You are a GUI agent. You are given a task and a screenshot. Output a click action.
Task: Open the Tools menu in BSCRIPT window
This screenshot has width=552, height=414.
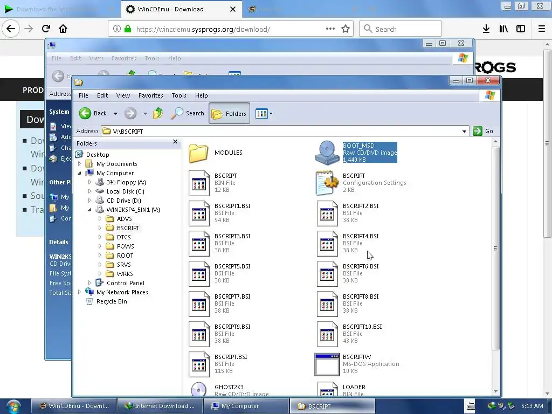click(179, 95)
